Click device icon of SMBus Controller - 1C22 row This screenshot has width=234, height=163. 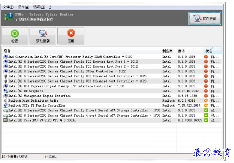tap(6, 71)
